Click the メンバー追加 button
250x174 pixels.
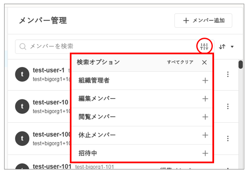(203, 20)
